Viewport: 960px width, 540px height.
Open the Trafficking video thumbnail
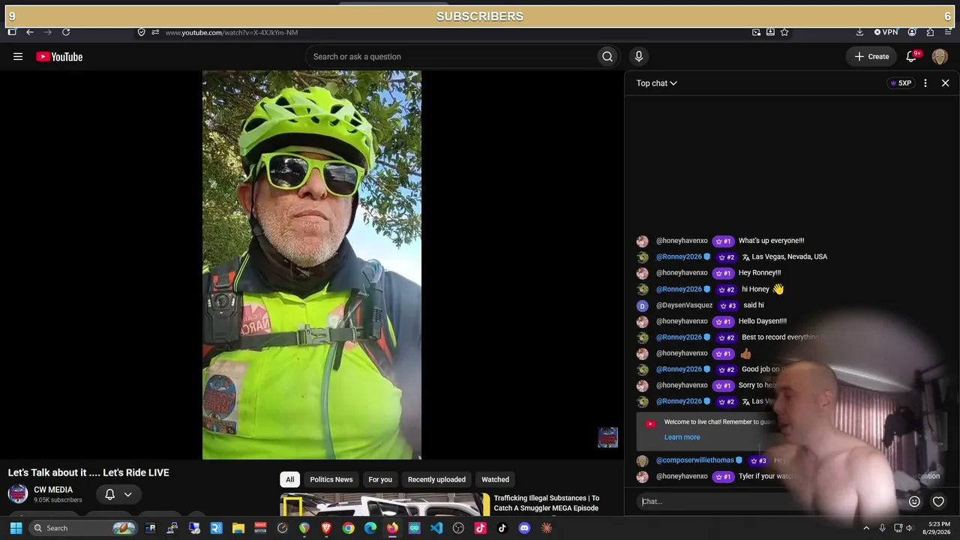(x=385, y=504)
